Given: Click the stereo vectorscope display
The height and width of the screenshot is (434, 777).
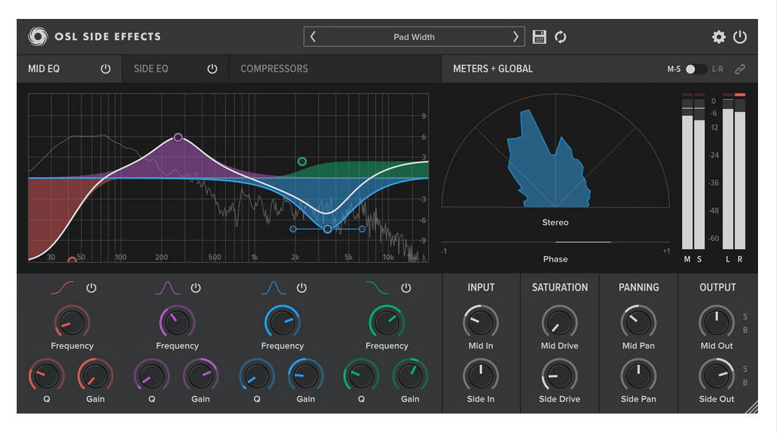Looking at the screenshot, I should pos(555,151).
